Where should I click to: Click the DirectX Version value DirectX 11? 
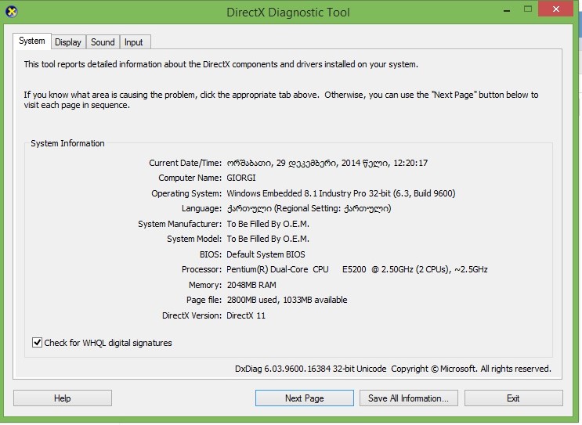point(246,315)
